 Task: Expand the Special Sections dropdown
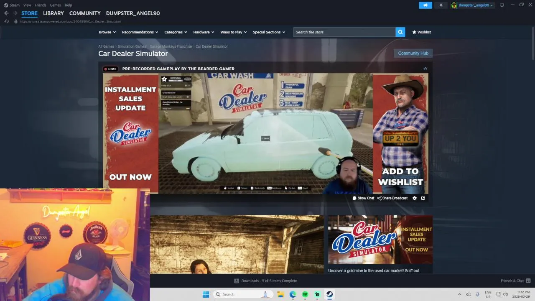(x=269, y=32)
